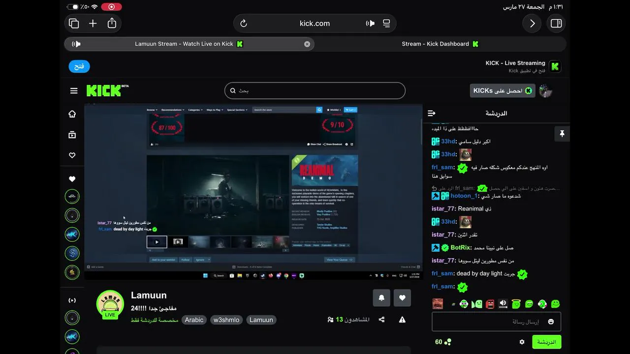The height and width of the screenshot is (354, 630).
Task: Open user istar_77 on the Reanimal message
Action: coord(443,208)
